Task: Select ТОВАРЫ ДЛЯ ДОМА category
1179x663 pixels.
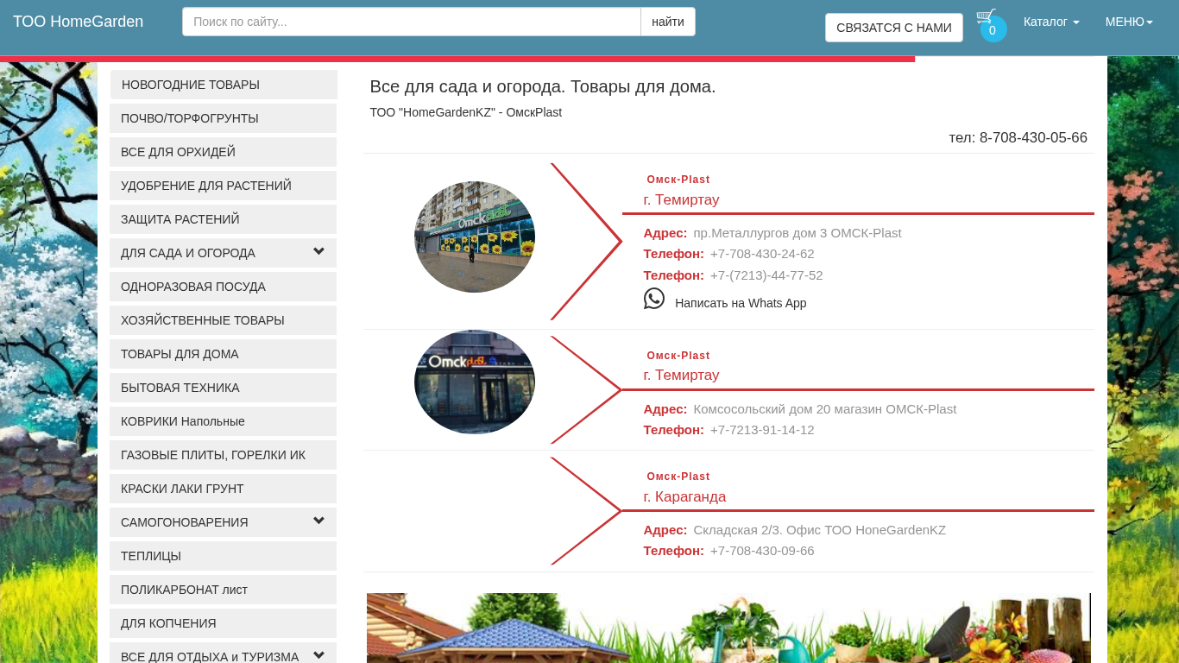Action: coord(224,354)
